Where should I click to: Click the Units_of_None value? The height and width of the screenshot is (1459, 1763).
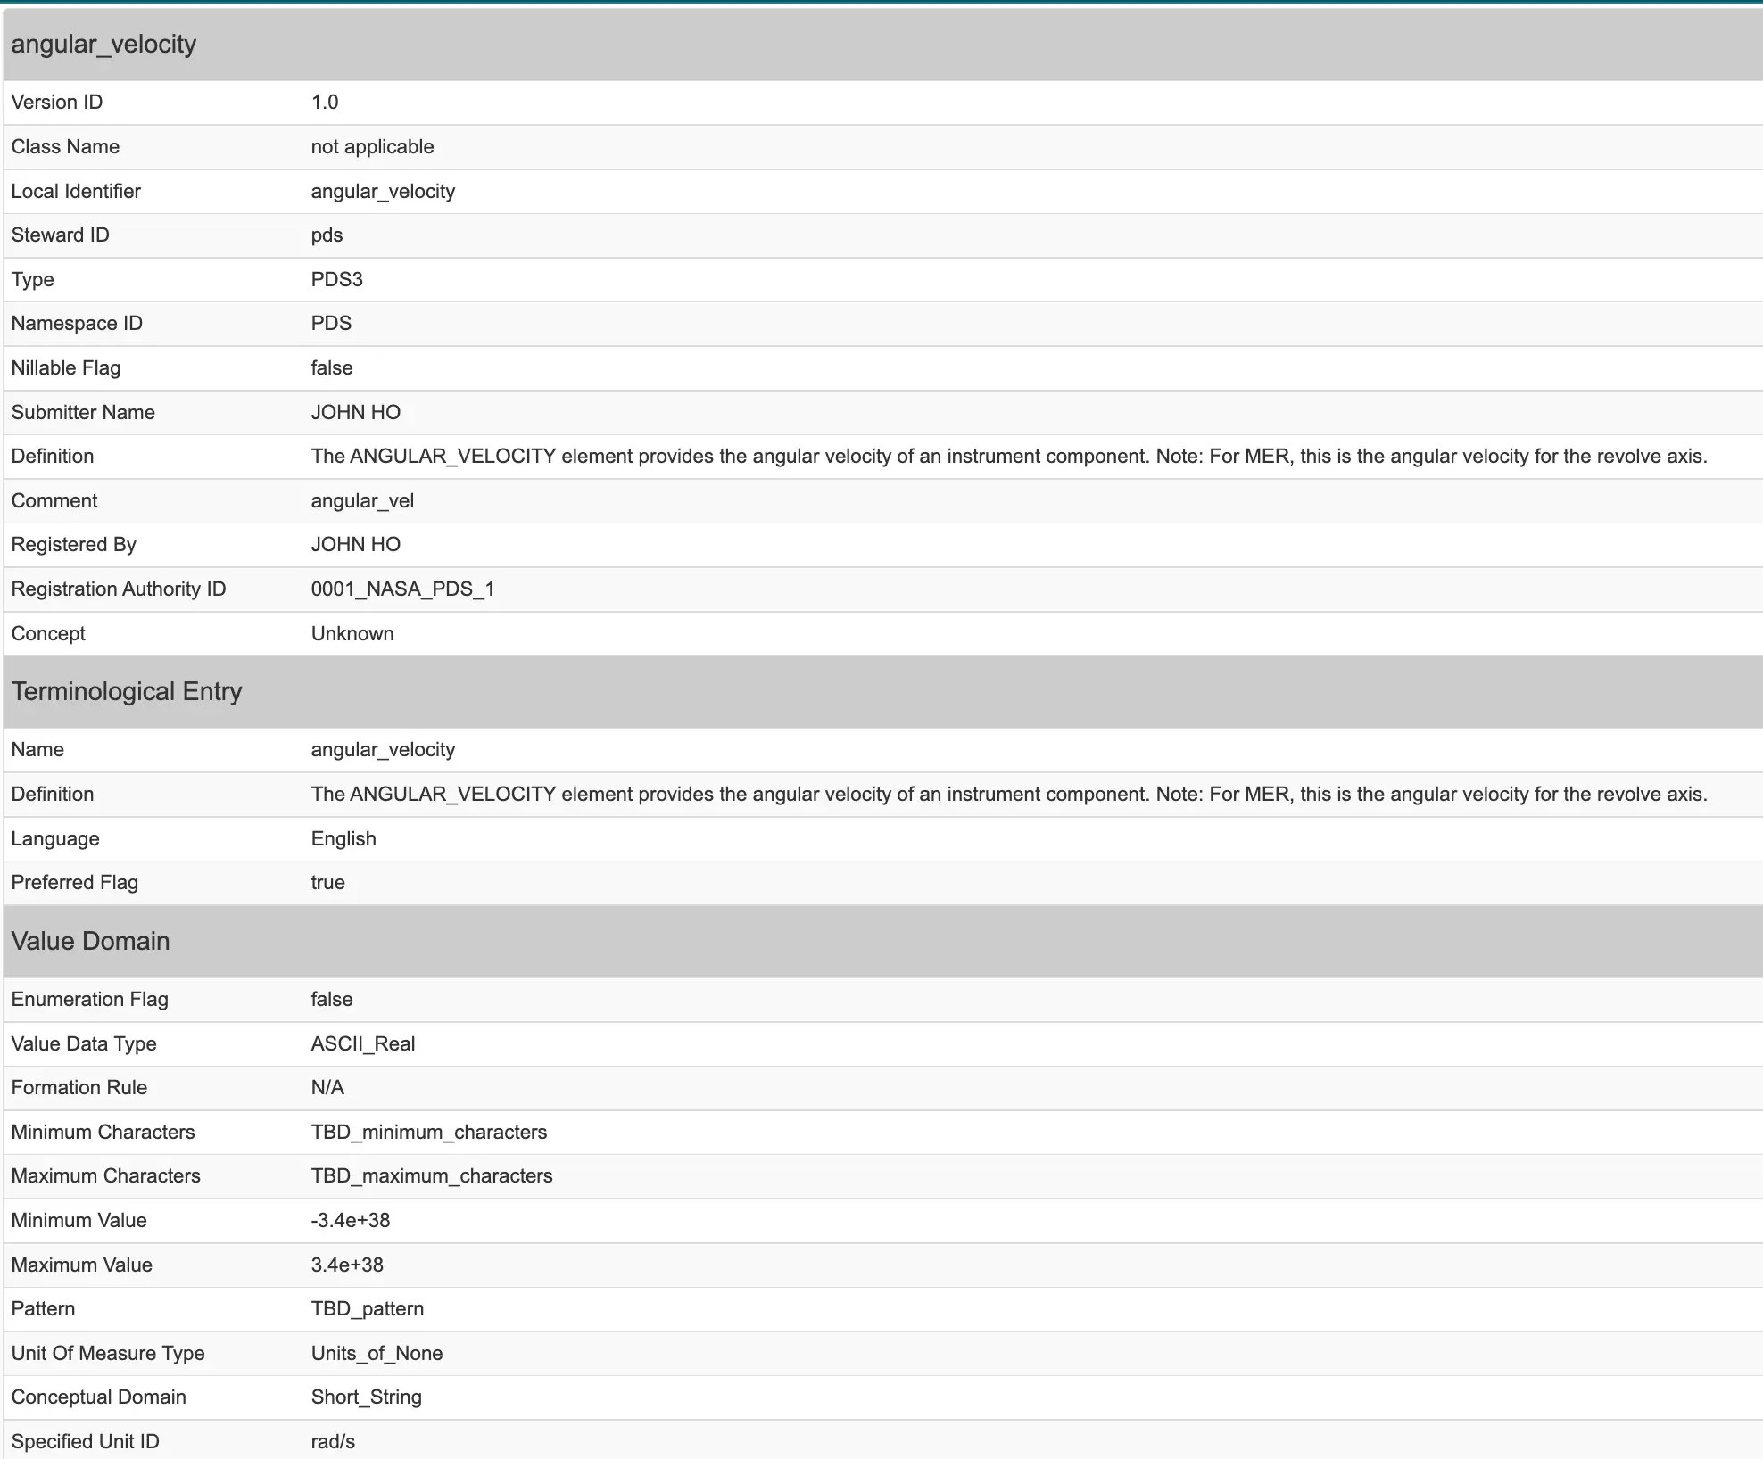tap(377, 1354)
